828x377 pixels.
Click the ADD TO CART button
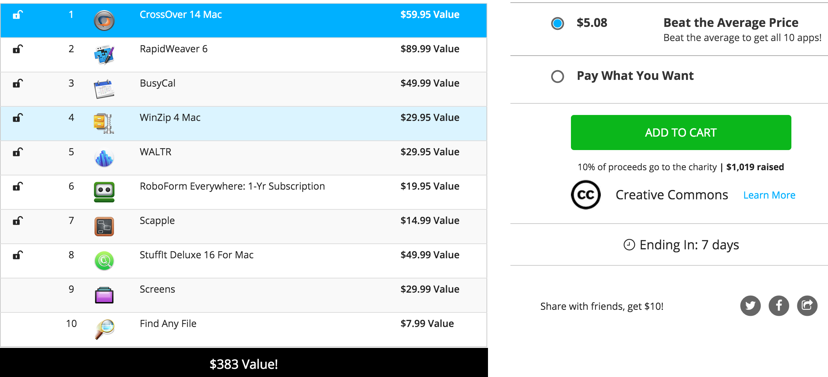(x=680, y=132)
